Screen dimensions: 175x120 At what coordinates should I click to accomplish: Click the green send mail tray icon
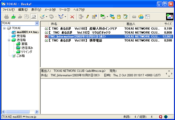click(x=13, y=17)
